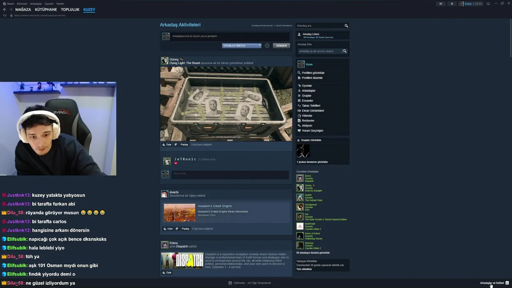Reload the page with the refresh icon
The height and width of the screenshot is (288, 512).
pyautogui.click(x=5, y=15)
